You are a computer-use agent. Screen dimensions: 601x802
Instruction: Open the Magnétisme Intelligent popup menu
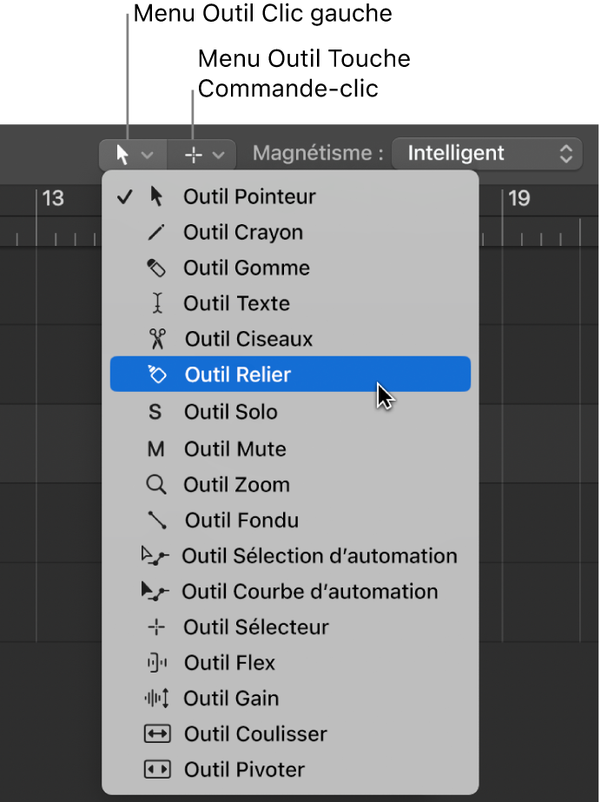[487, 153]
